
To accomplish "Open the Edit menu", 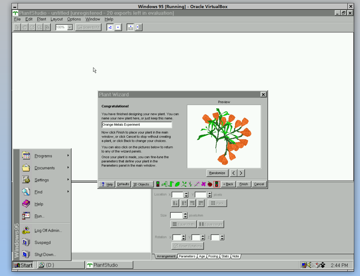I will [x=29, y=19].
